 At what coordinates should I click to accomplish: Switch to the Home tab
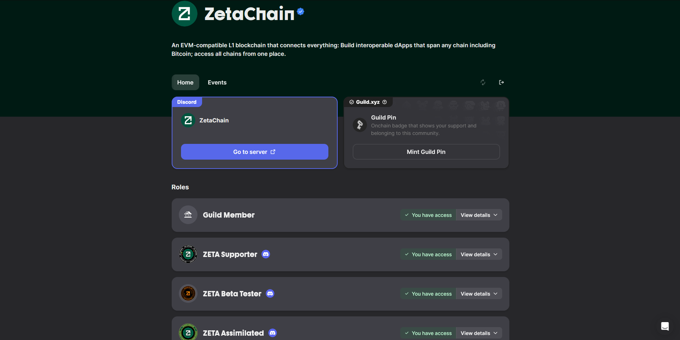[x=185, y=82]
